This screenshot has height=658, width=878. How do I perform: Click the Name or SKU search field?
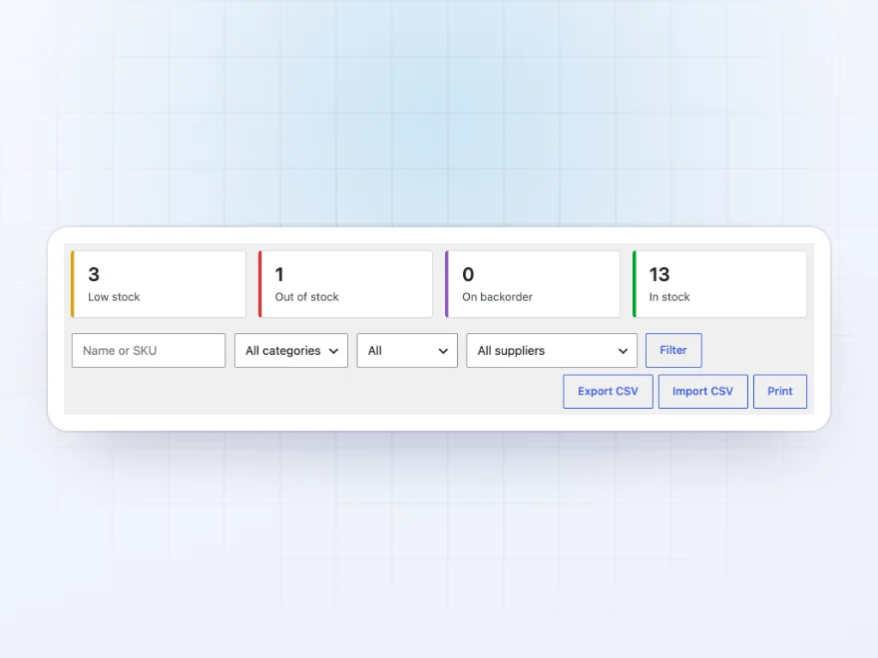tap(149, 351)
